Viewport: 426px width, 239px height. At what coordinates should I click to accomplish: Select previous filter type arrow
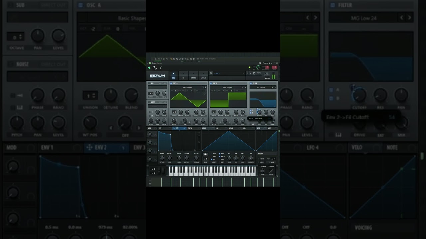pyautogui.click(x=273, y=87)
